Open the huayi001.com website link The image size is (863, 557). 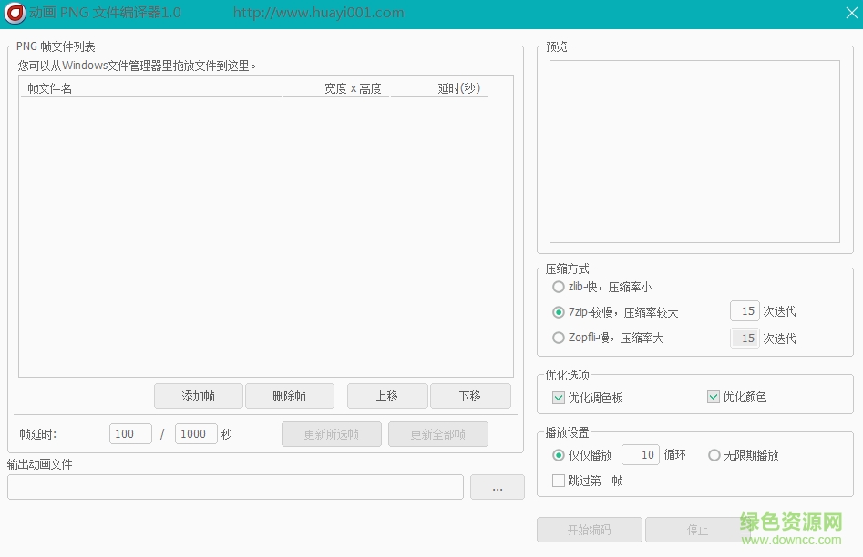(x=318, y=13)
